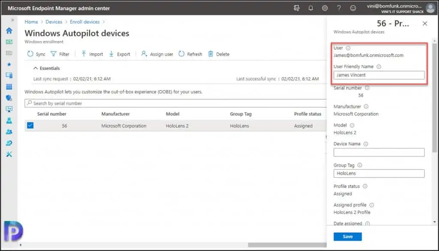The image size is (439, 251).
Task: Click Import in the toolbar
Action: click(x=92, y=54)
